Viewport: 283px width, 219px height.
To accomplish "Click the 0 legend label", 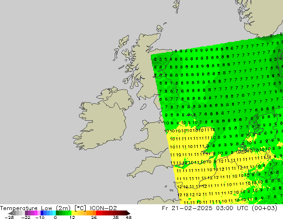I will pos(55,217).
